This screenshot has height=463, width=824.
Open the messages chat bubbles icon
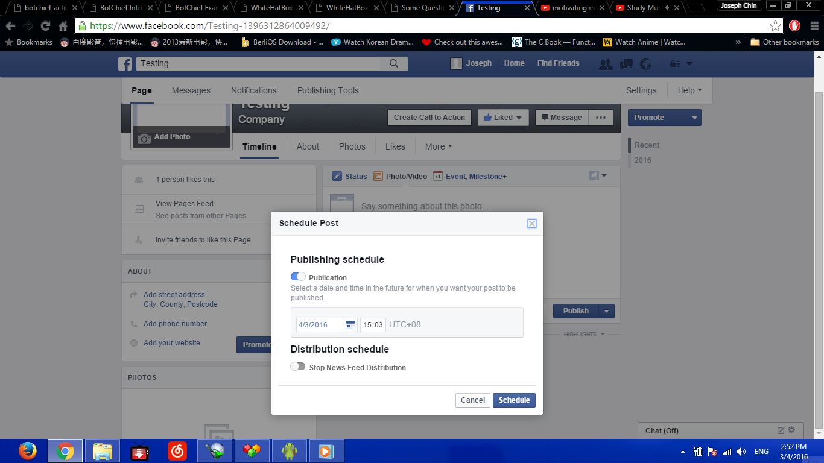click(626, 64)
